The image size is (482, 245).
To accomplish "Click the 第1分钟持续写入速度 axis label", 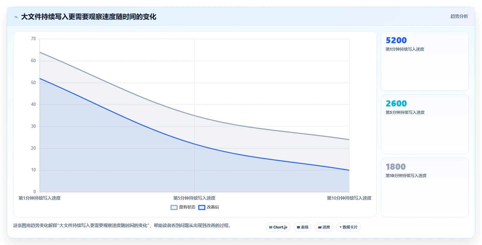I will coord(40,198).
